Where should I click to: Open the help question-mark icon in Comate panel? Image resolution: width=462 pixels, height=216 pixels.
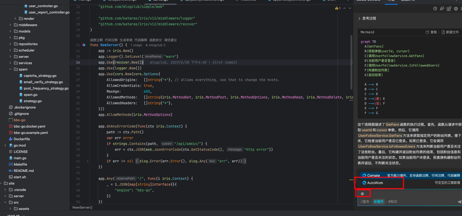coord(435,9)
